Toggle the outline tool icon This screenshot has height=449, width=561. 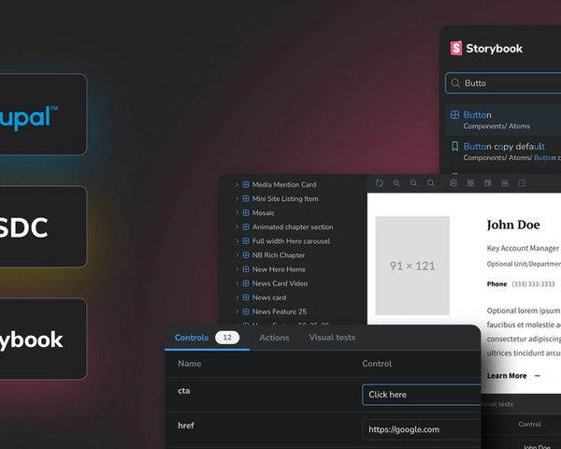(x=522, y=183)
